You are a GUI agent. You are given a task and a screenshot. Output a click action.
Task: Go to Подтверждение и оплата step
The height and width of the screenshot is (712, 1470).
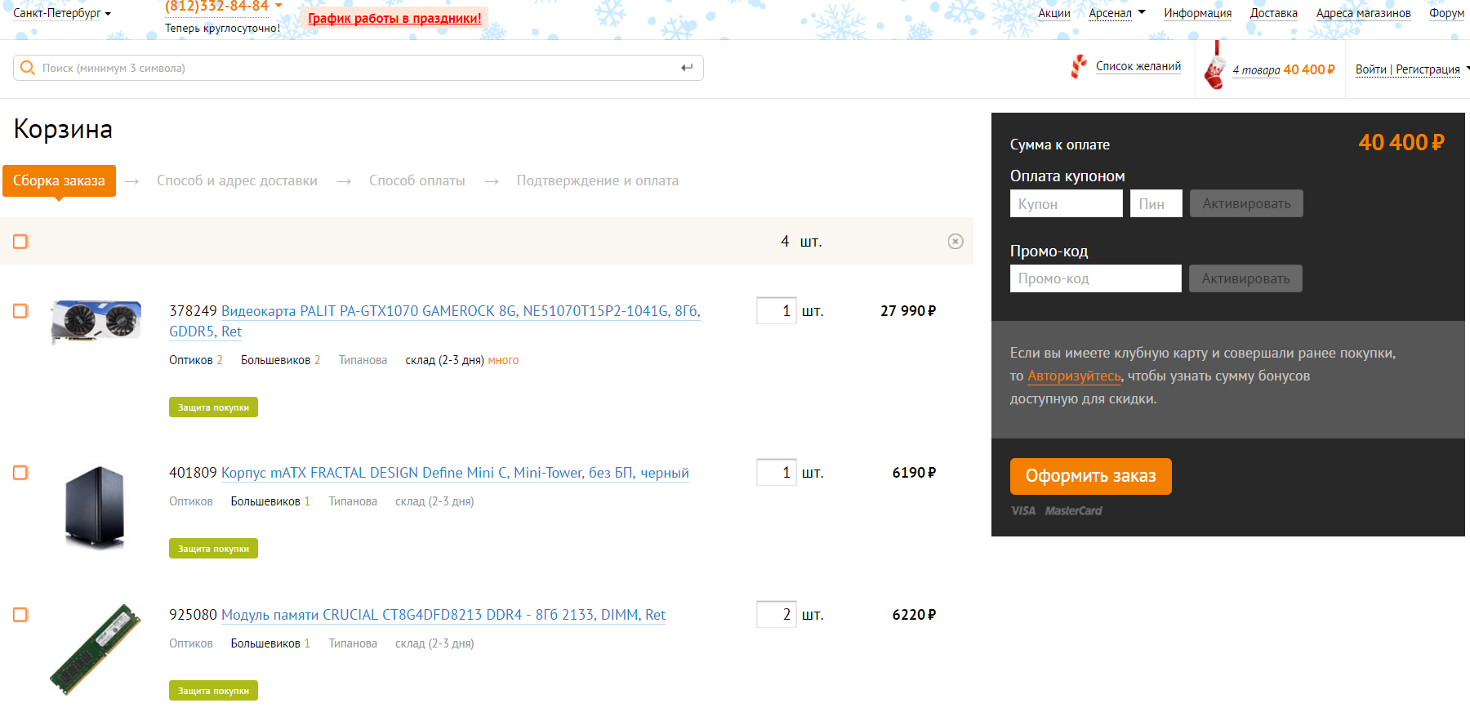point(597,180)
